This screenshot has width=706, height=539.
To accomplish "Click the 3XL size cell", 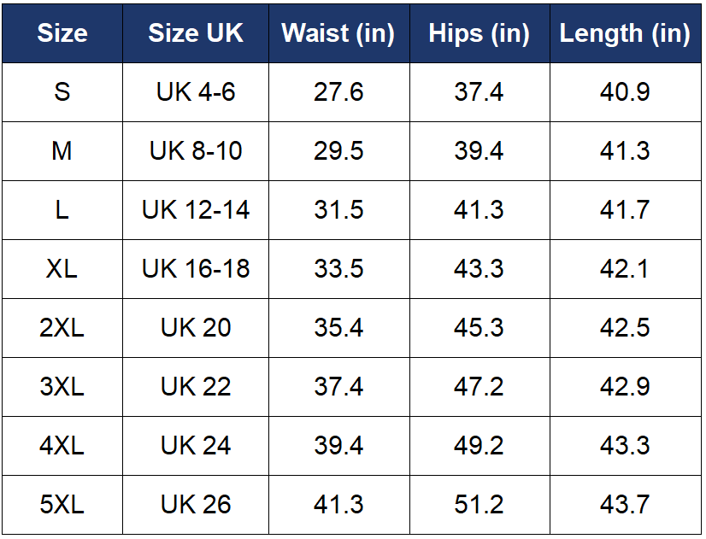I will 62,387.
